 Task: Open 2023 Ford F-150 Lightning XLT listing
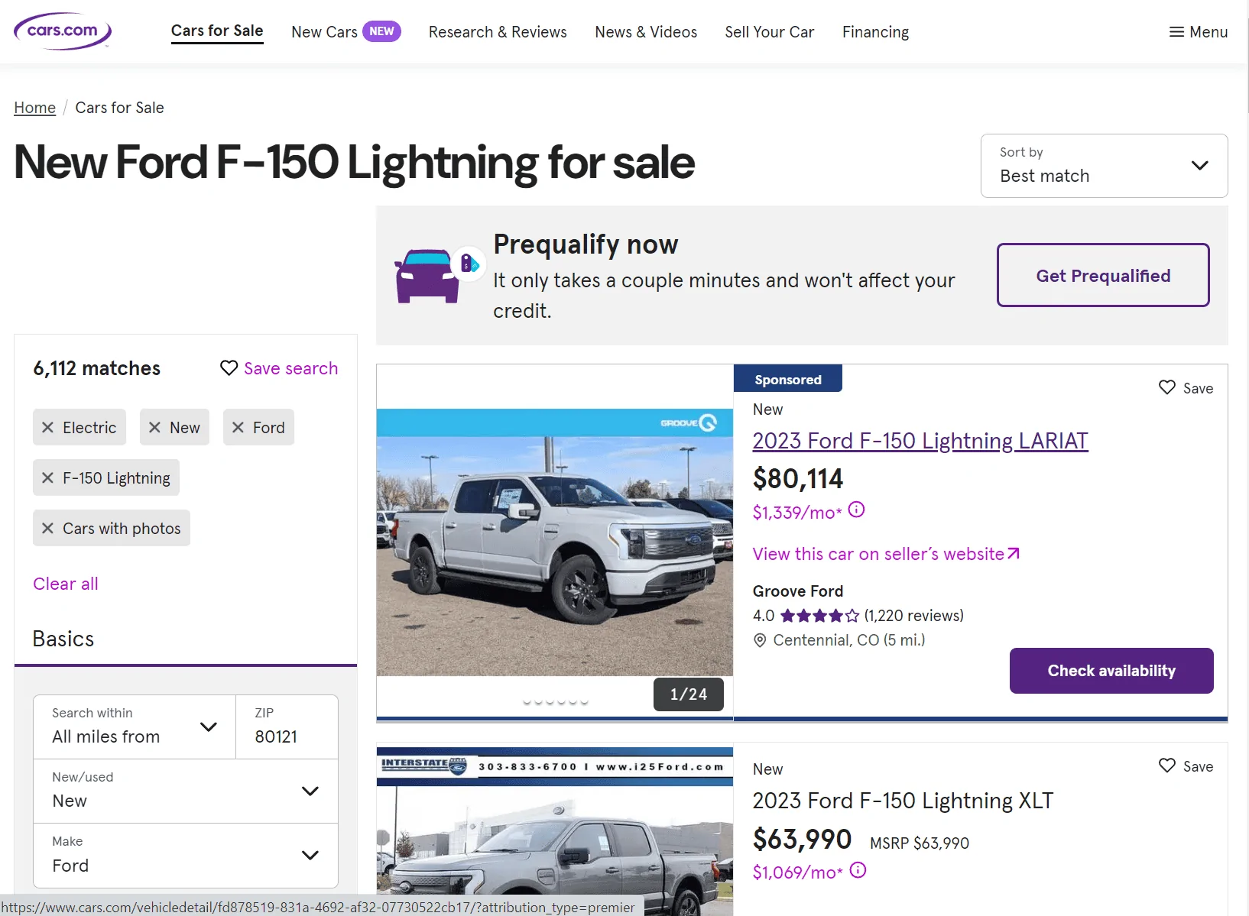[903, 801]
